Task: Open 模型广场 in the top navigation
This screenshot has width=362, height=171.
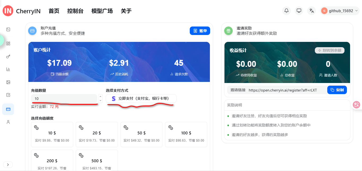Action: [x=102, y=11]
